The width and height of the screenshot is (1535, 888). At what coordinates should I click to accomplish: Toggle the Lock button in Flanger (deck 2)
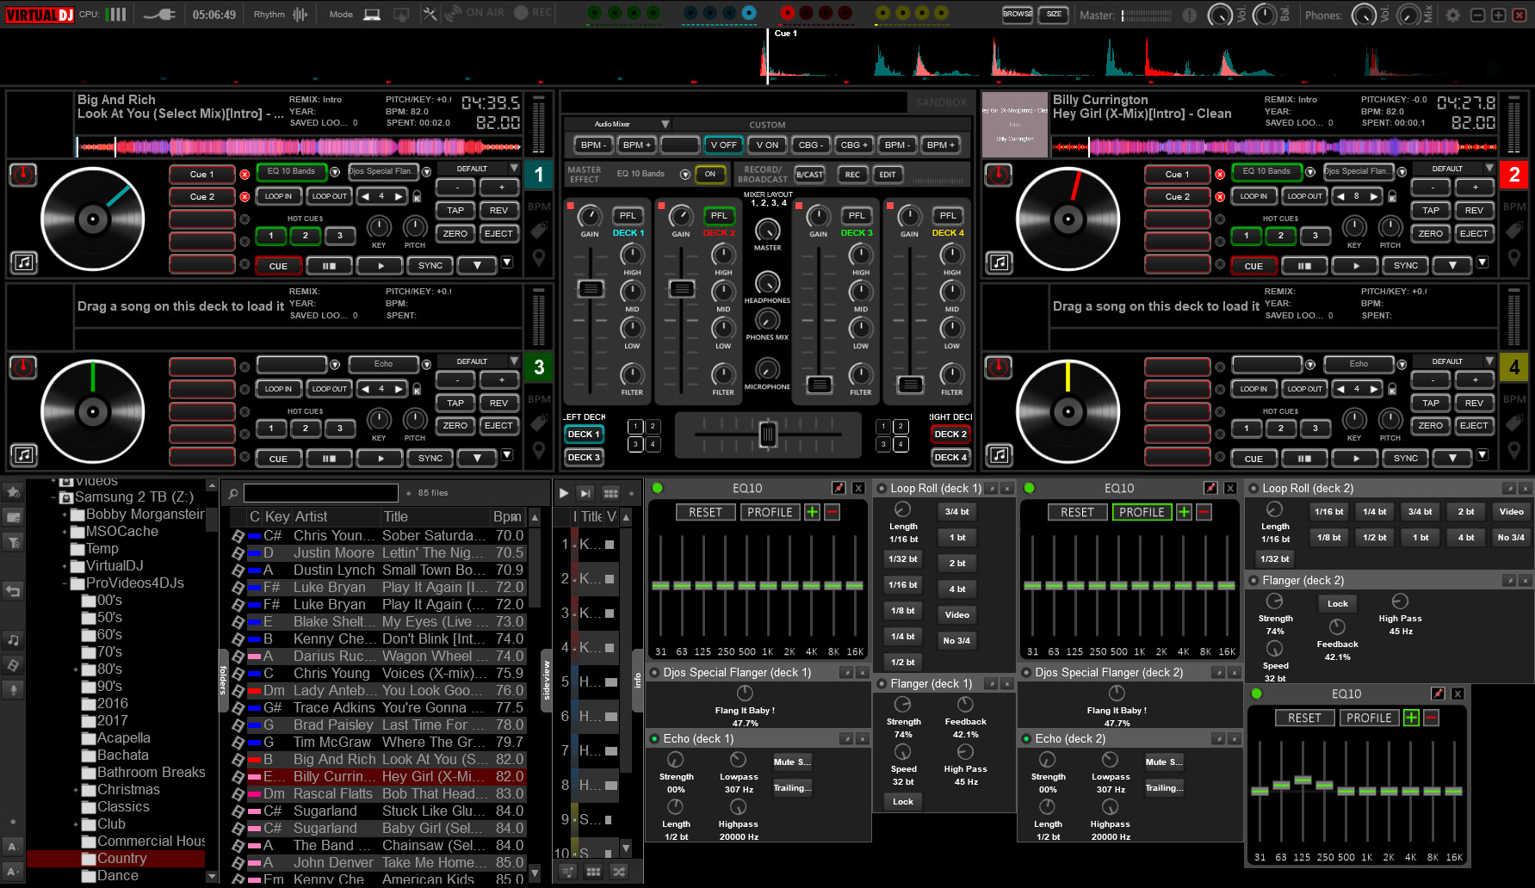[1337, 604]
